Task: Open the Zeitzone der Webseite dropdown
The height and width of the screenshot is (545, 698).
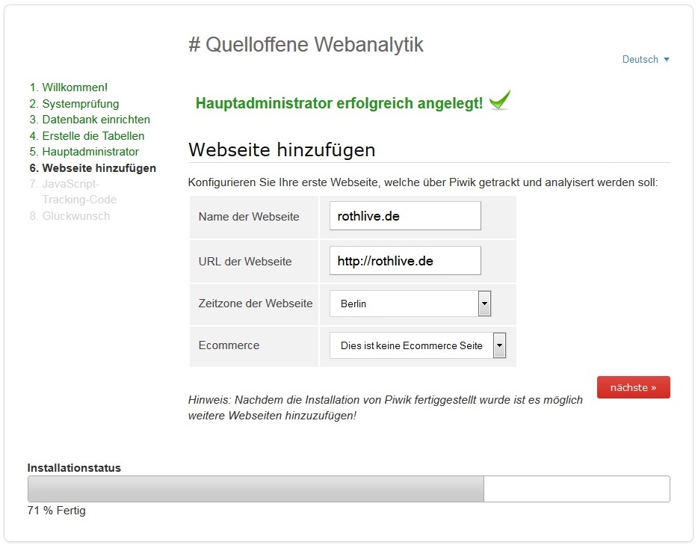Action: [x=410, y=304]
